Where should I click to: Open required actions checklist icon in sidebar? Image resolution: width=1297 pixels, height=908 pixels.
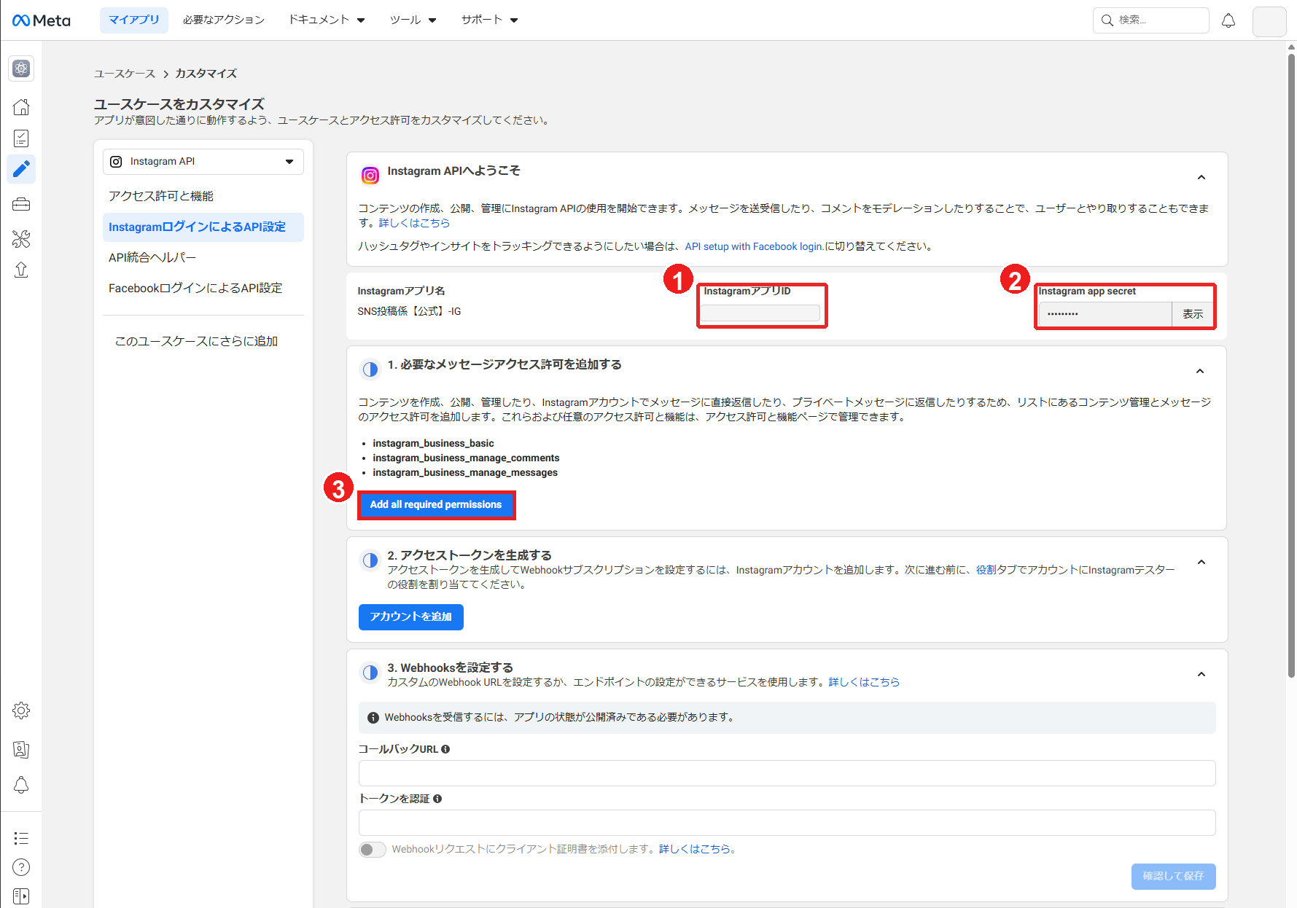pos(21,138)
